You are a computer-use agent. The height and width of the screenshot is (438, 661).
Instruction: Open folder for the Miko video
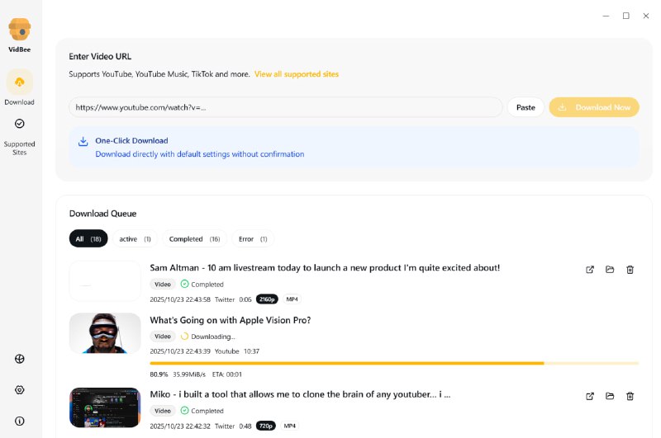click(610, 397)
